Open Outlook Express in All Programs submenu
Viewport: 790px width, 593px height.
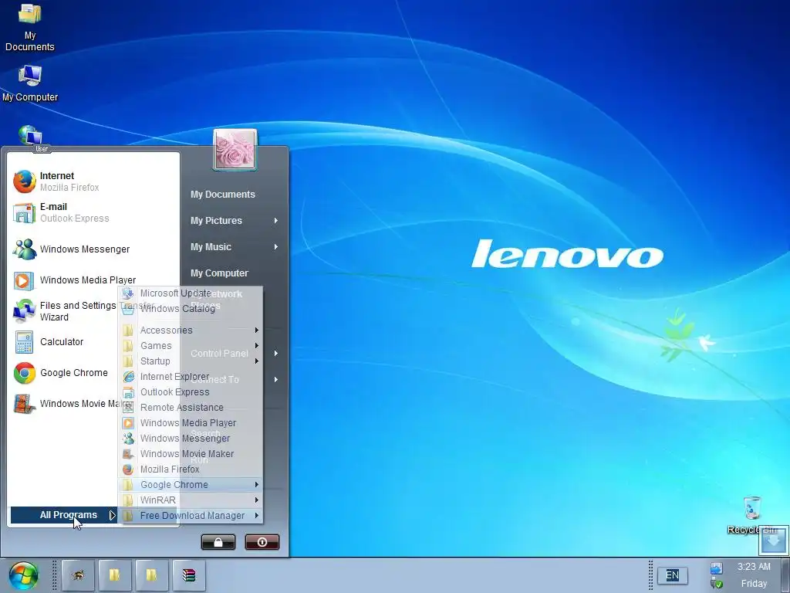(x=191, y=391)
